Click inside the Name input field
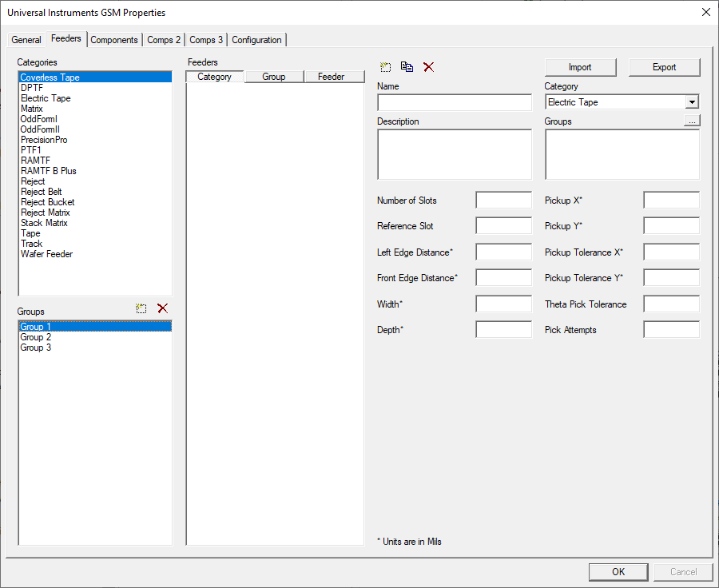This screenshot has height=588, width=719. [454, 102]
